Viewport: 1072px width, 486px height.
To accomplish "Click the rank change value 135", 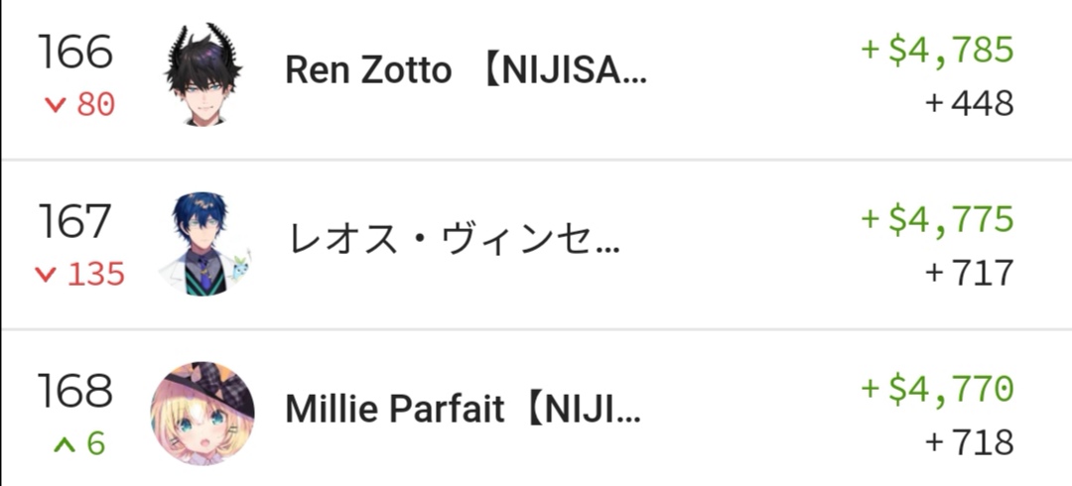I will (x=96, y=275).
